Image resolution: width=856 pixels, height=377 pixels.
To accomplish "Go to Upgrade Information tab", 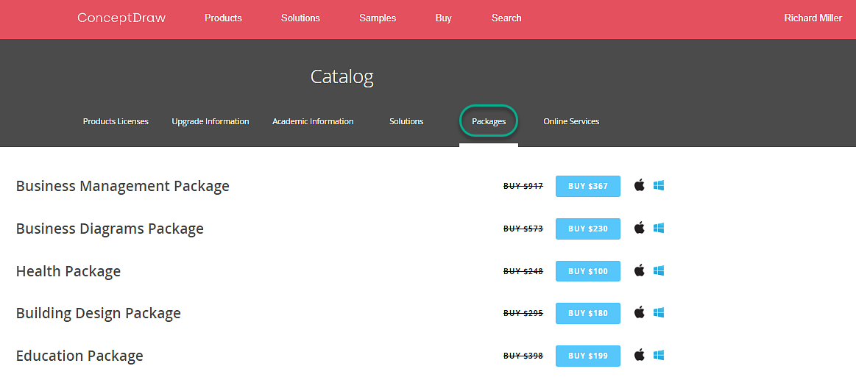I will (211, 121).
